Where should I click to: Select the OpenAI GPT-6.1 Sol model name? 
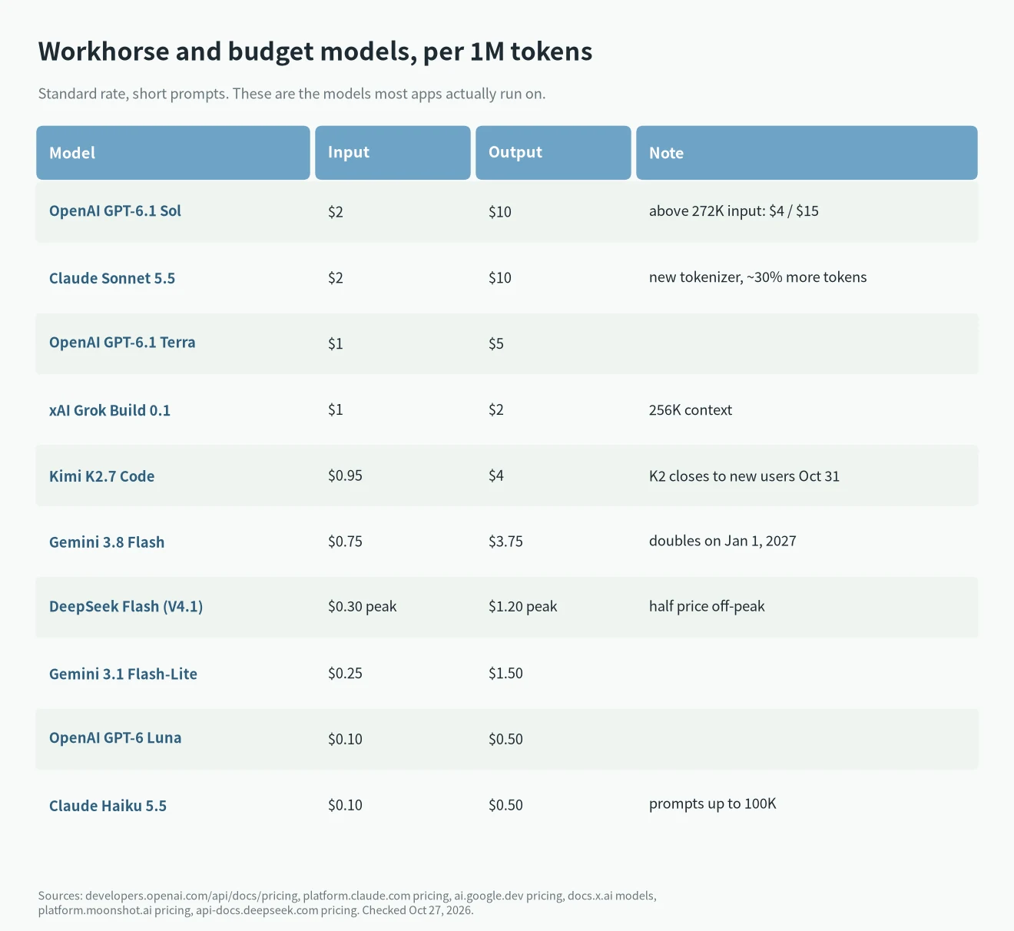(x=115, y=211)
